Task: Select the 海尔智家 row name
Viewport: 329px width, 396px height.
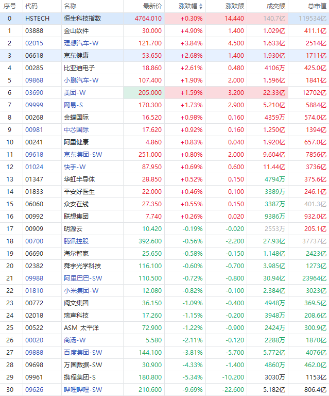Action: pos(76,254)
